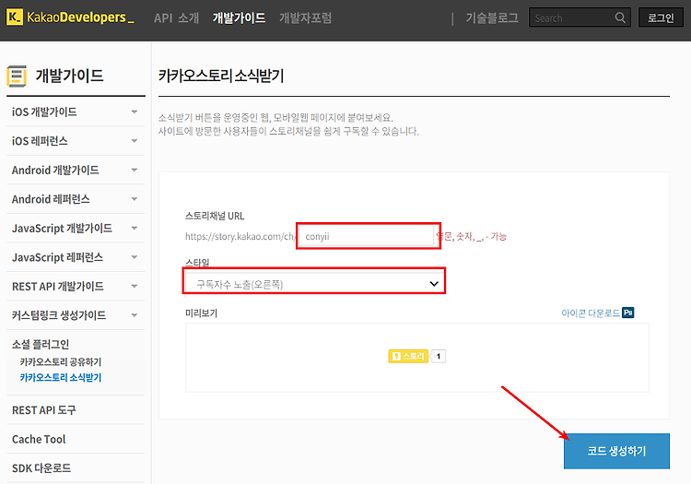The height and width of the screenshot is (484, 691).
Task: Click the 코드 생성하기 button
Action: tap(616, 451)
